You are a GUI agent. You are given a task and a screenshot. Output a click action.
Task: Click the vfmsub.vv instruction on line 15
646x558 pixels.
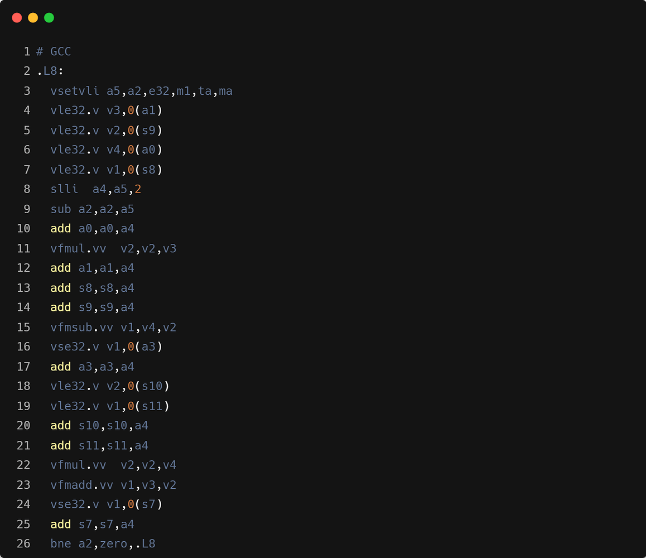[82, 327]
